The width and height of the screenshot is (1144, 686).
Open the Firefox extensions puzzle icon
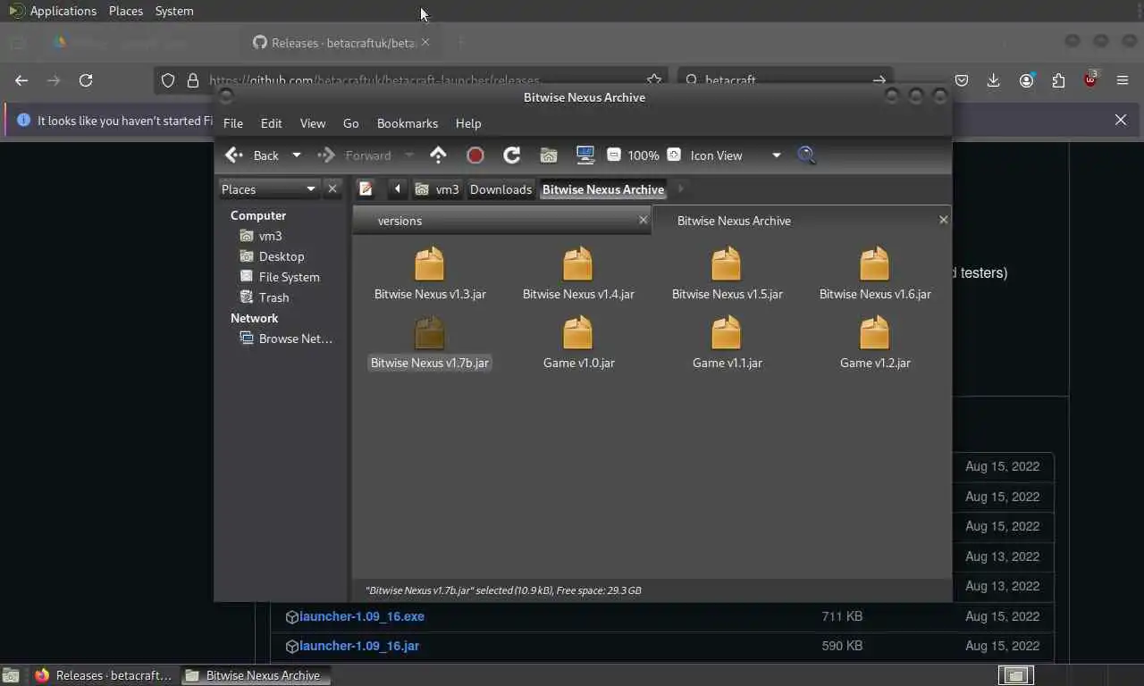pyautogui.click(x=1058, y=80)
